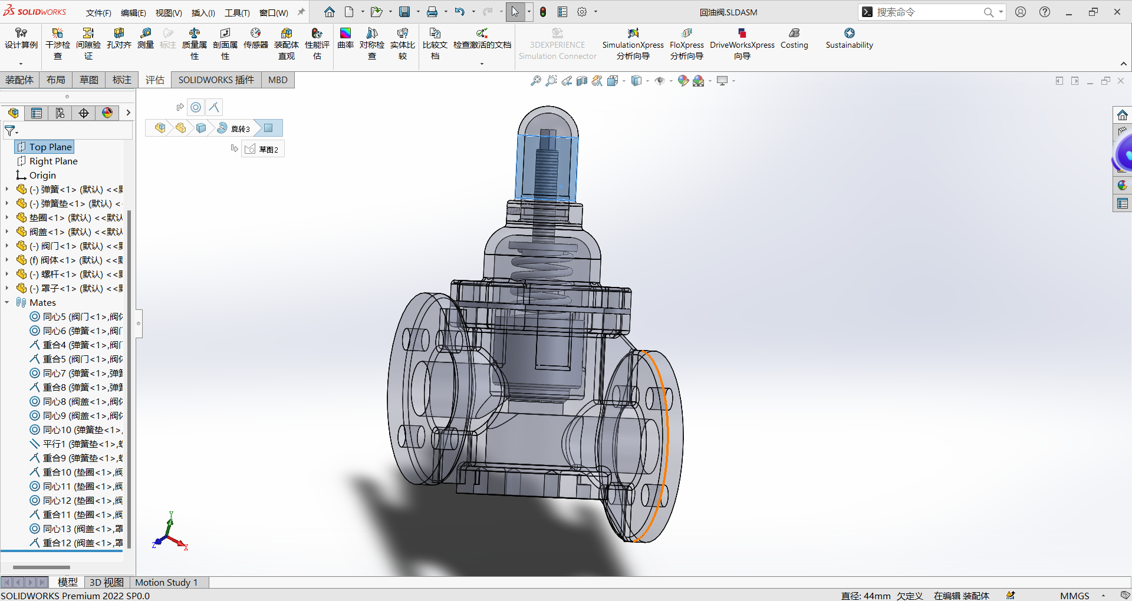Expand the 螺杆<1> component node

pyautogui.click(x=6, y=274)
